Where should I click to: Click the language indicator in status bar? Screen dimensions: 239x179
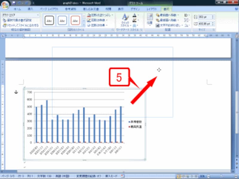pyautogui.click(x=62, y=176)
